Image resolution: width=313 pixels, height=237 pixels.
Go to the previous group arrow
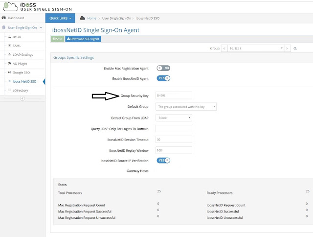point(224,48)
